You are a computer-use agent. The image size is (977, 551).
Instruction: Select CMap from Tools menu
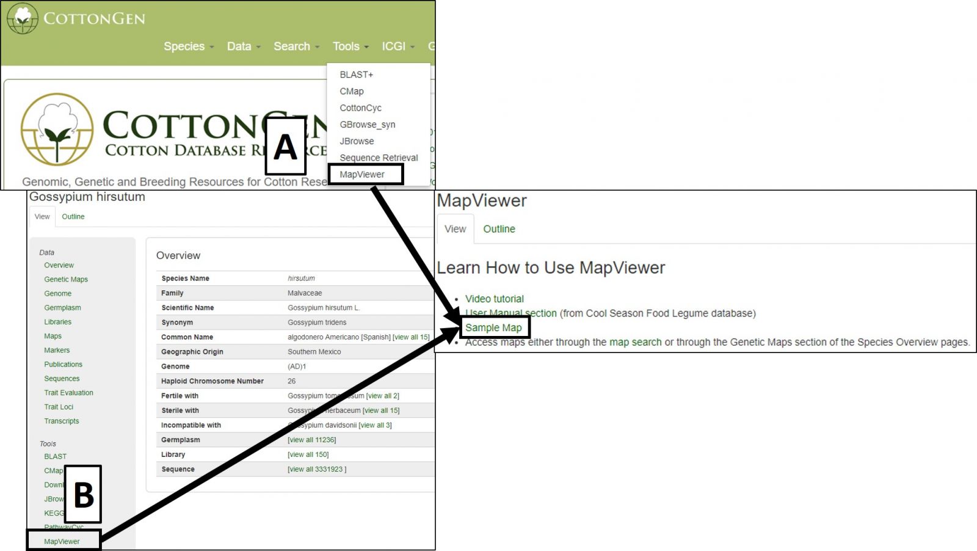point(352,91)
